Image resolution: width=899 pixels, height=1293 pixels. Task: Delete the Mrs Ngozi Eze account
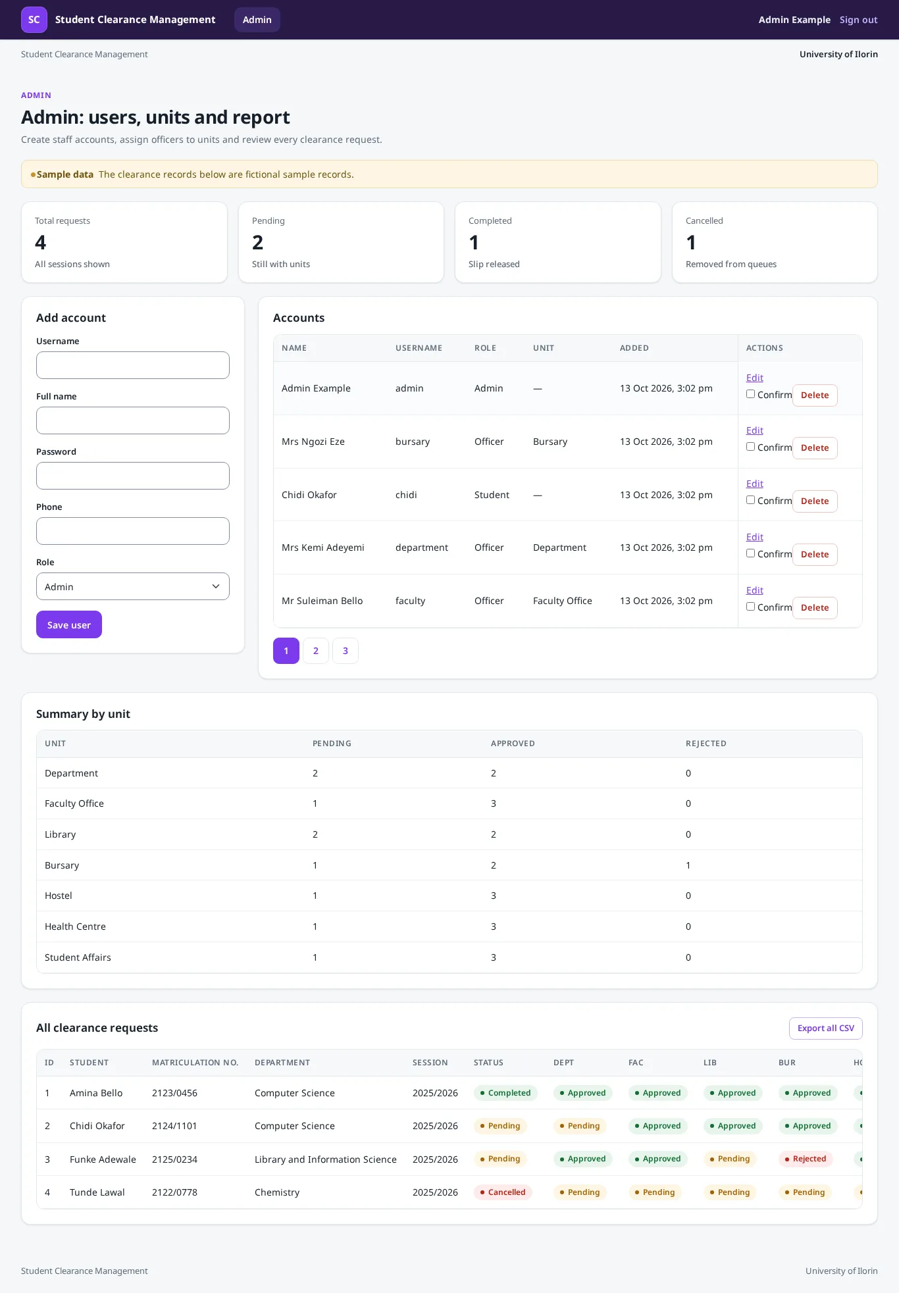click(x=815, y=448)
